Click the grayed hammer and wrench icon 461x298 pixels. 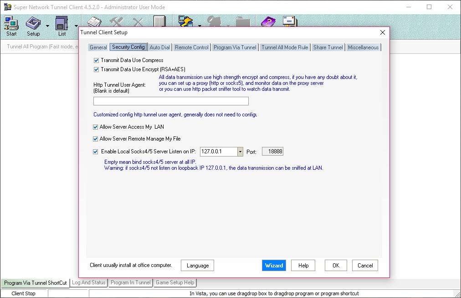[x=116, y=22]
